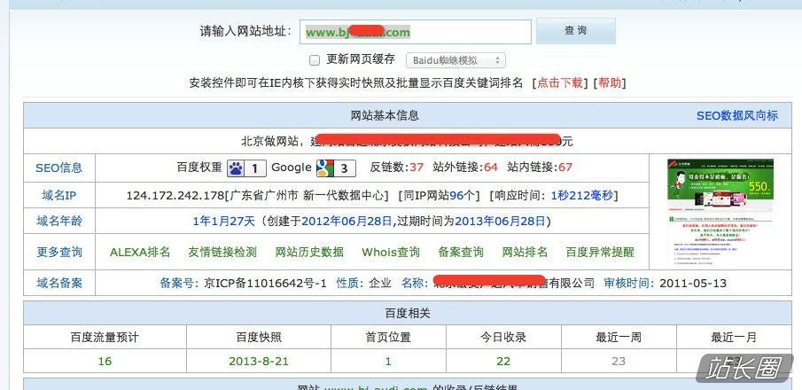Click the 更多查询 row label
802x390 pixels.
coord(59,252)
